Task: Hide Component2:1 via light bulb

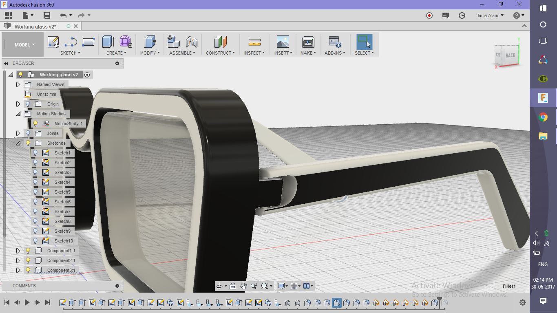Action: (x=28, y=260)
